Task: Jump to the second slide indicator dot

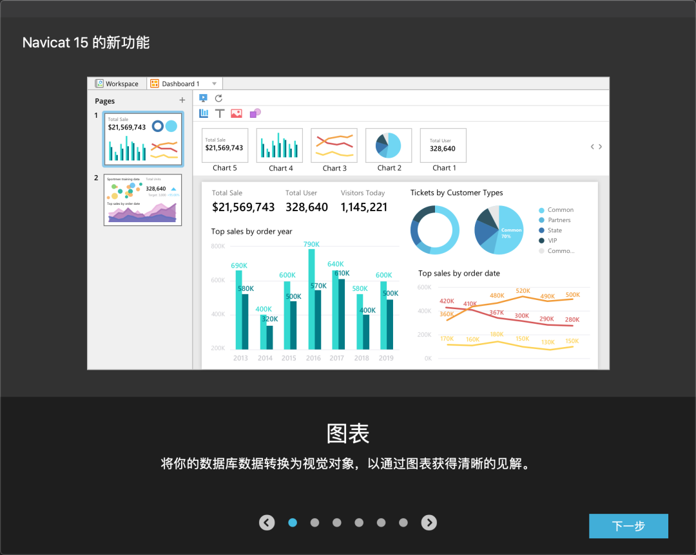Action: [x=314, y=523]
